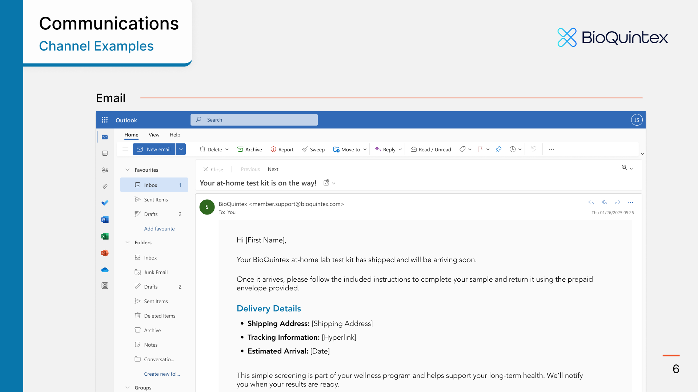Open the Excel app icon in sidebar

(105, 236)
